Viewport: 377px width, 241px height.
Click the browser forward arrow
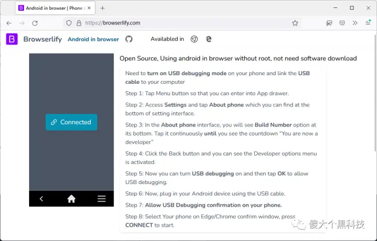(22, 23)
